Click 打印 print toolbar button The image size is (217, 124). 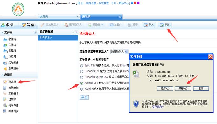click(x=133, y=25)
